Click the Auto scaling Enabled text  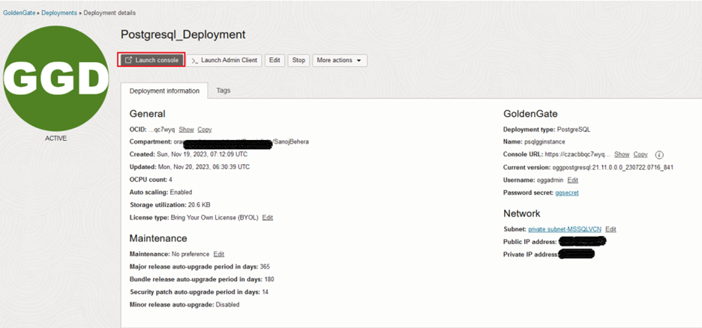(181, 192)
